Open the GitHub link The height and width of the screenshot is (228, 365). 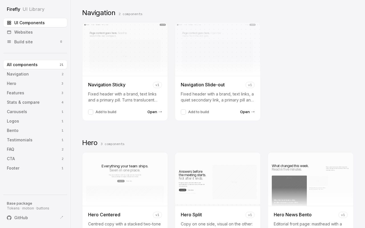click(x=35, y=218)
